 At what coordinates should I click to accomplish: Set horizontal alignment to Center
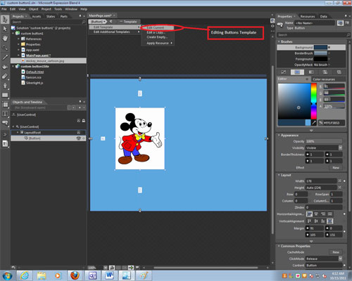[316, 214]
